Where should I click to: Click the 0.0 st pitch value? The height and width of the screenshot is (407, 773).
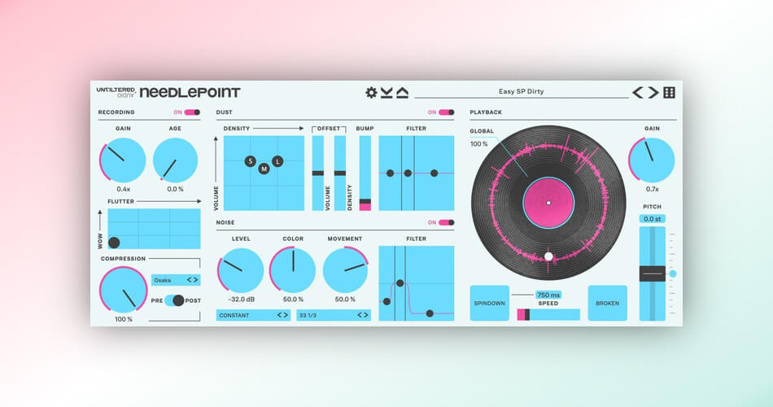tap(653, 218)
